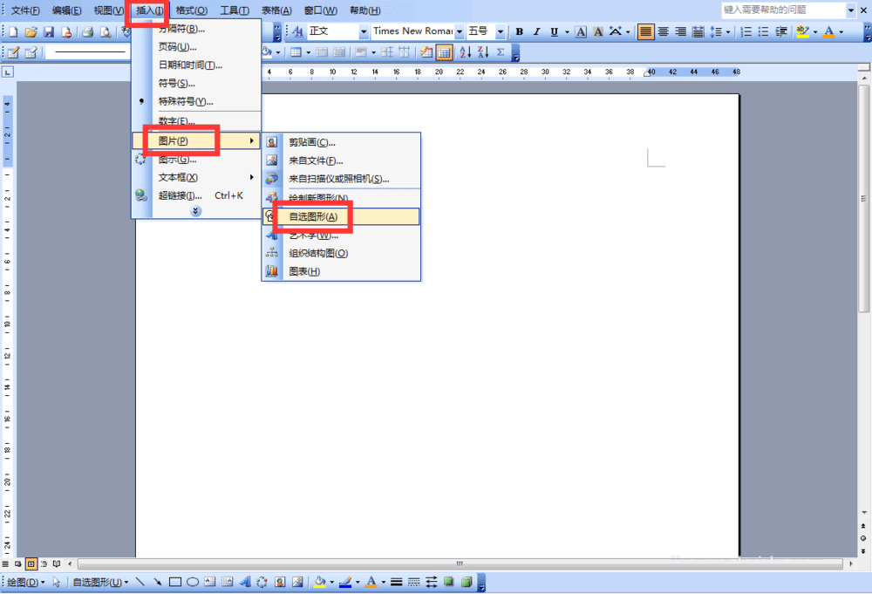Click the Select Objects pointer icon
Screen dimensions: 872x594
pos(56,582)
